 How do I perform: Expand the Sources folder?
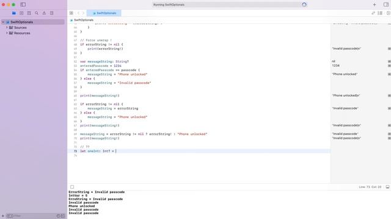point(7,27)
